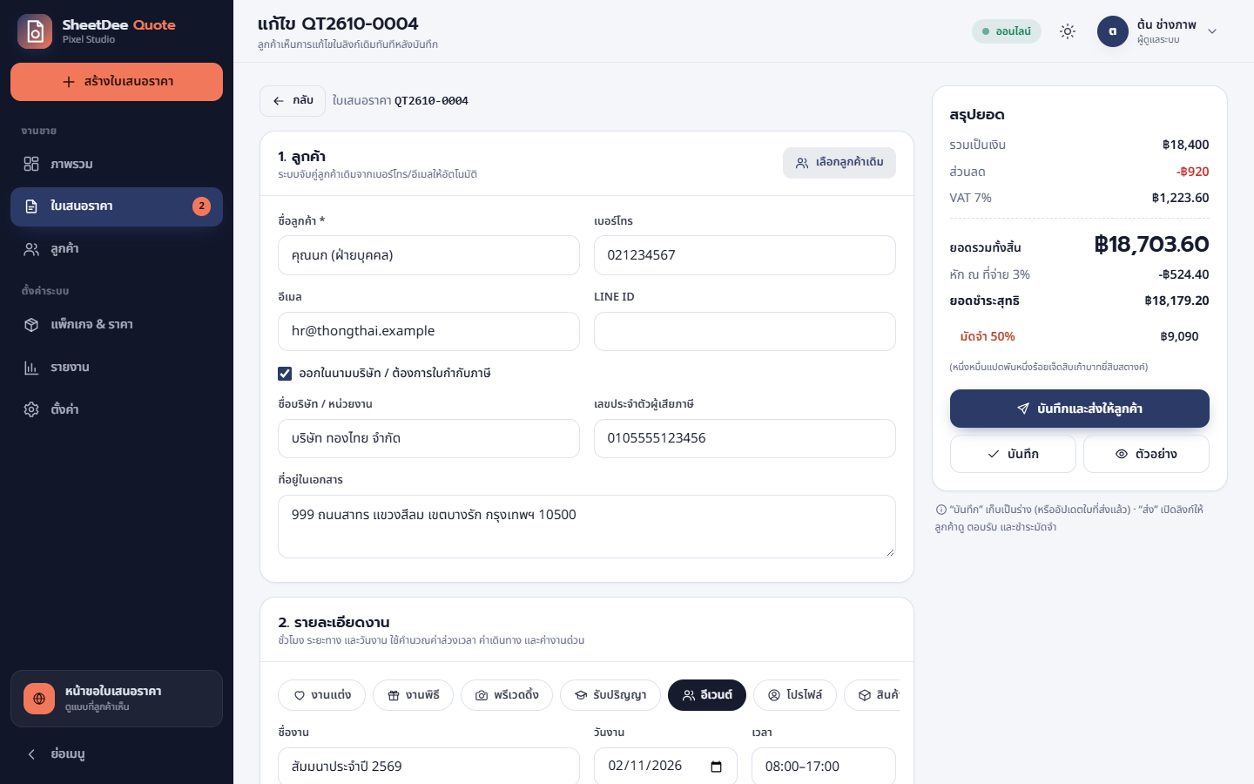Click the กลับ back button
This screenshot has width=1254, height=784.
tap(293, 101)
